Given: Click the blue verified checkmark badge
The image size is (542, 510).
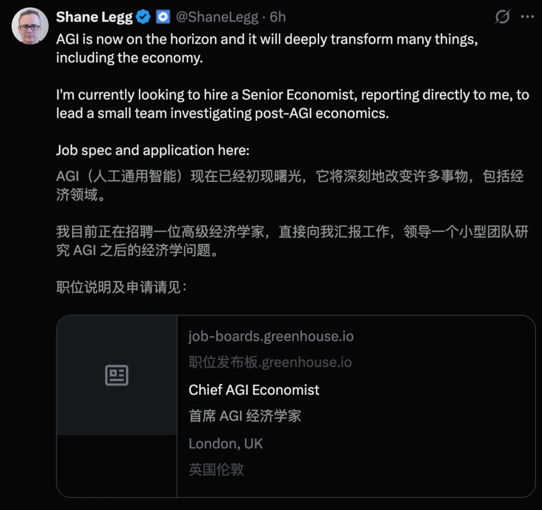Looking at the screenshot, I should [144, 17].
